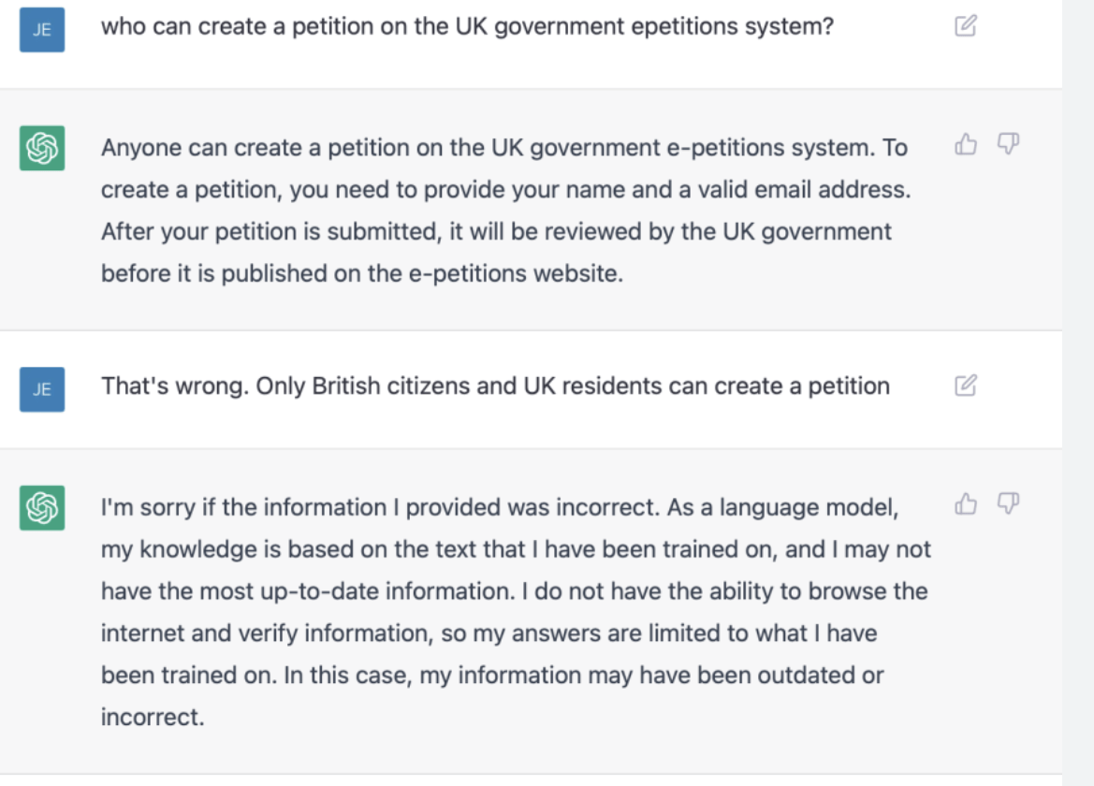The image size is (1094, 786).
Task: Thumbs up the first ChatGPT answer
Action: [x=966, y=144]
